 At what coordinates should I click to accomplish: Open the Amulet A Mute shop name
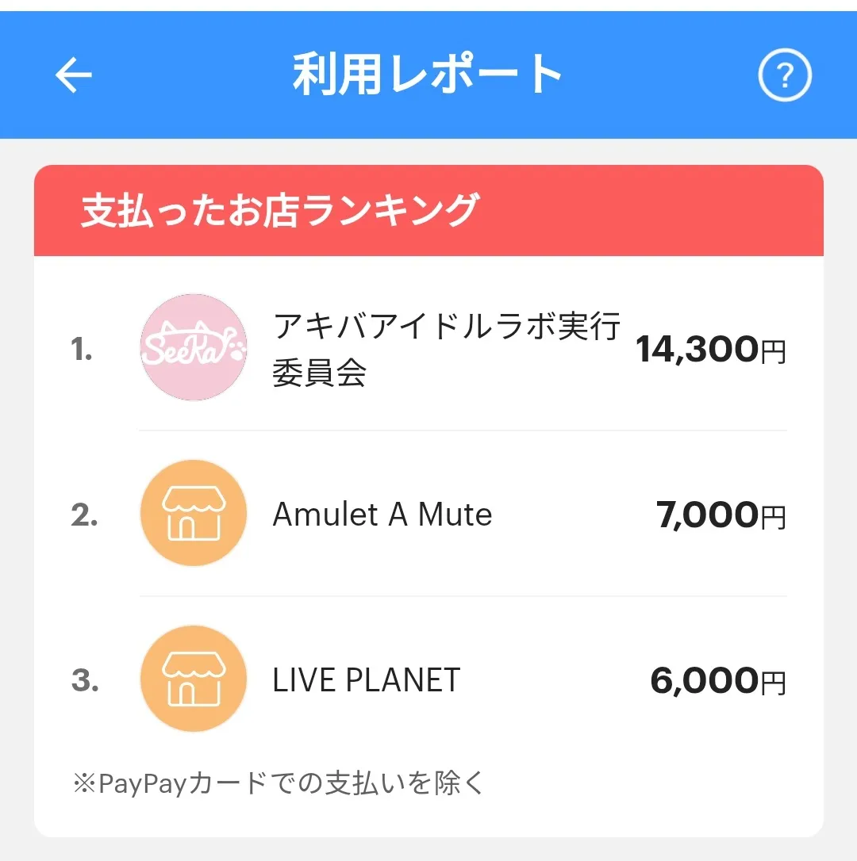point(382,515)
